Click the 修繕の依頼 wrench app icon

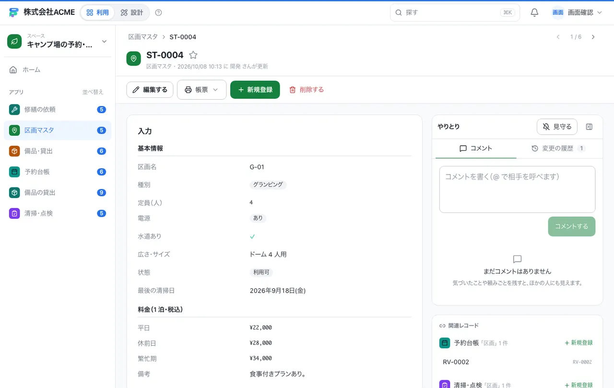tap(14, 109)
